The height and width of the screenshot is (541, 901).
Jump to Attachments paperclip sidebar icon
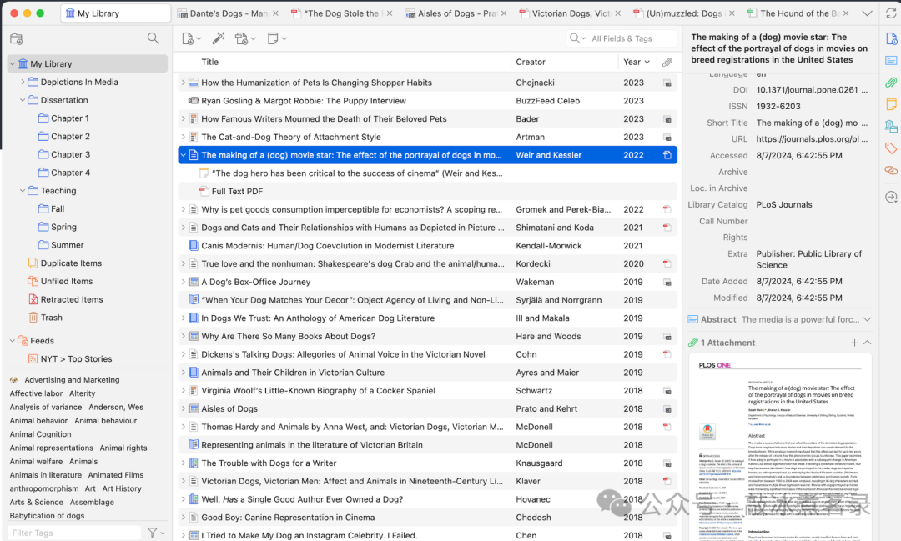point(891,83)
